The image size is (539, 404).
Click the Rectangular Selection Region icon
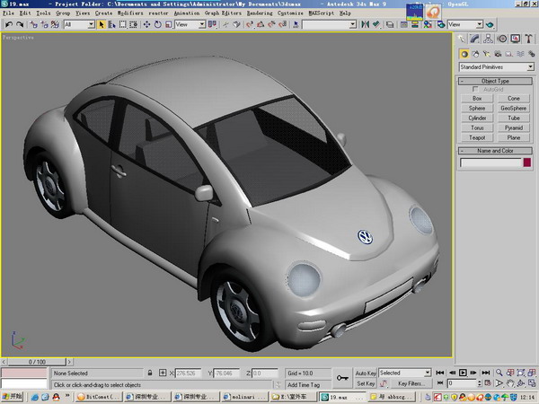pos(122,25)
